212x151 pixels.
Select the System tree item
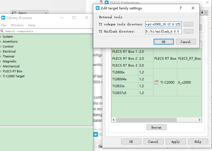8,37
